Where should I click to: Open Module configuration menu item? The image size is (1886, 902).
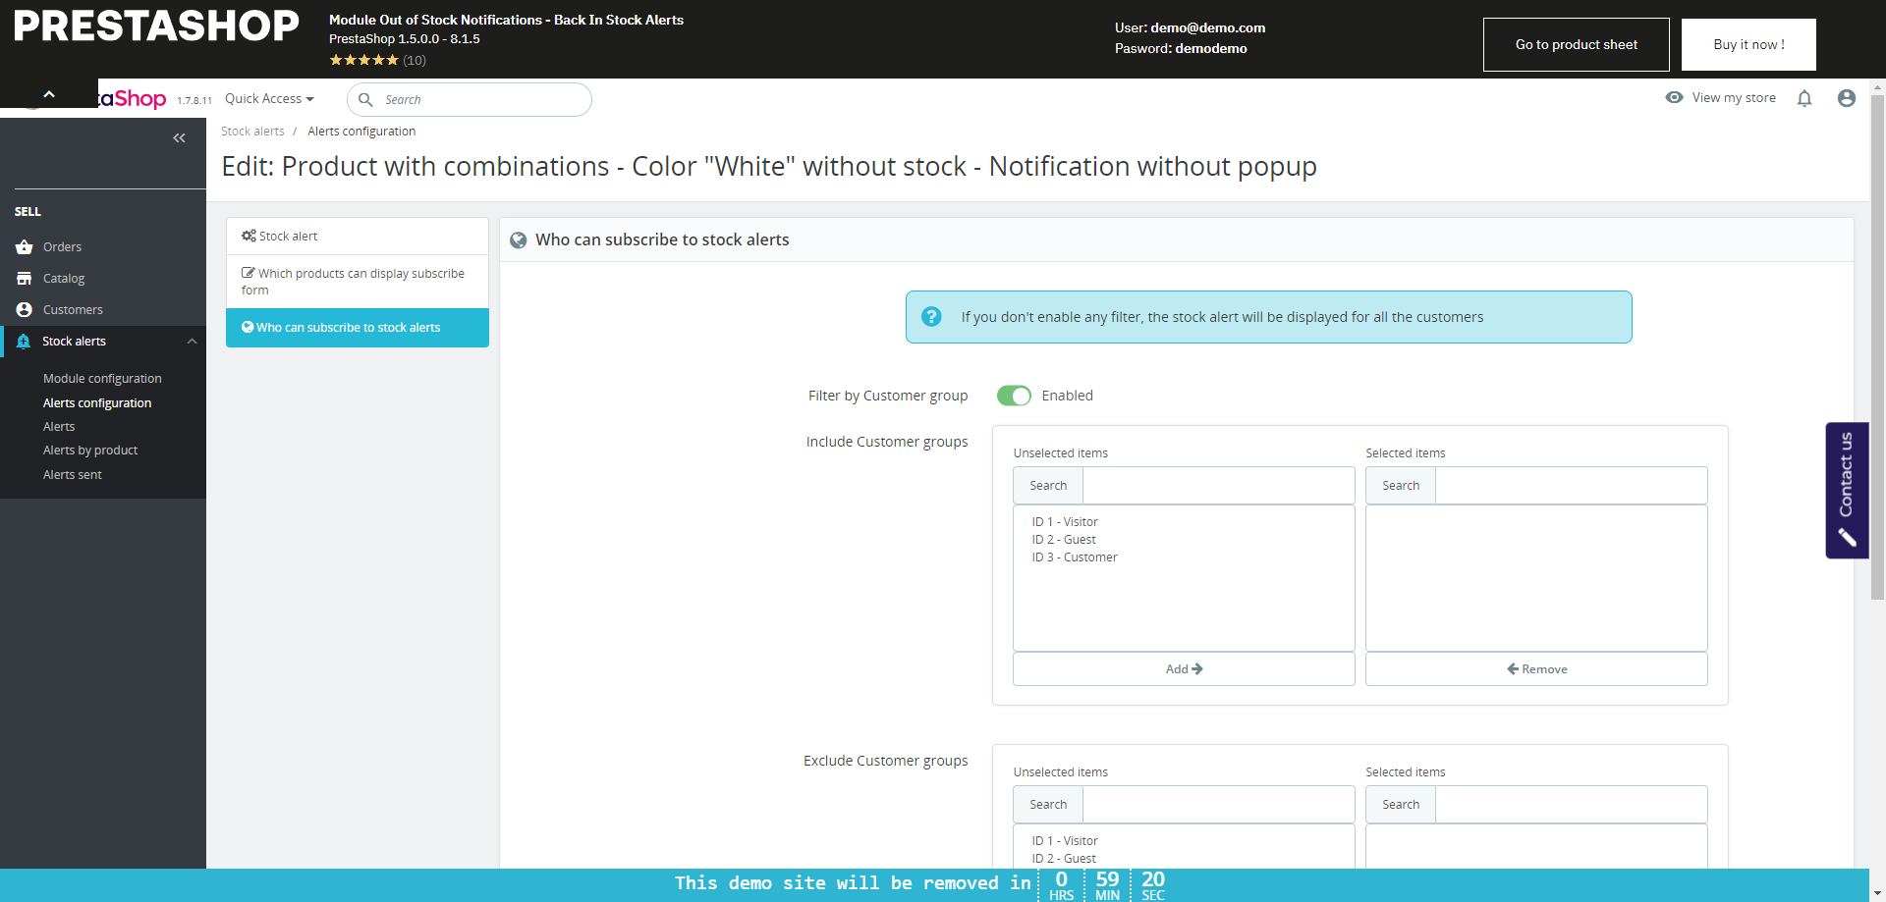click(x=102, y=379)
